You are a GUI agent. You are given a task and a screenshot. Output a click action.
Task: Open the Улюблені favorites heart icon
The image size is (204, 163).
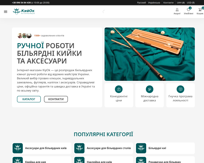click(188, 10)
